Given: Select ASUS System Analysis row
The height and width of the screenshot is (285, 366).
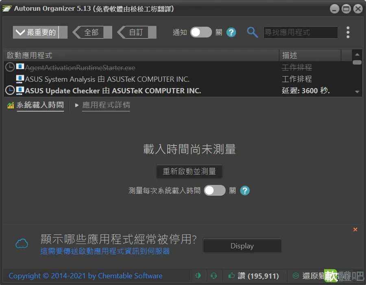Looking at the screenshot, I should (x=177, y=79).
